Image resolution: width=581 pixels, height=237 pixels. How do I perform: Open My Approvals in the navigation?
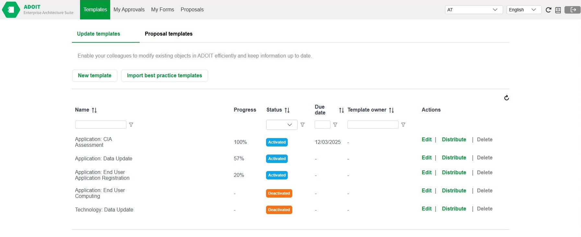coord(129,10)
